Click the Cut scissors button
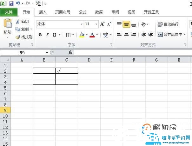192x146 pixels. click(22, 22)
